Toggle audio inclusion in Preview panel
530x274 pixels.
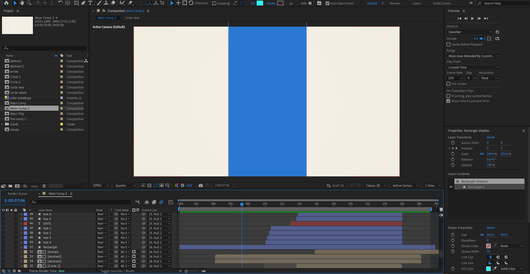click(482, 39)
